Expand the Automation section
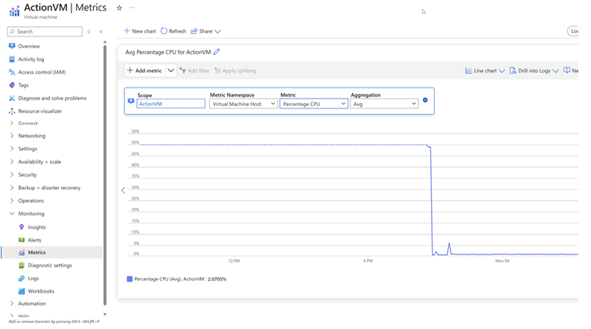Screen dimensions: 591x329 pyautogui.click(x=12, y=304)
